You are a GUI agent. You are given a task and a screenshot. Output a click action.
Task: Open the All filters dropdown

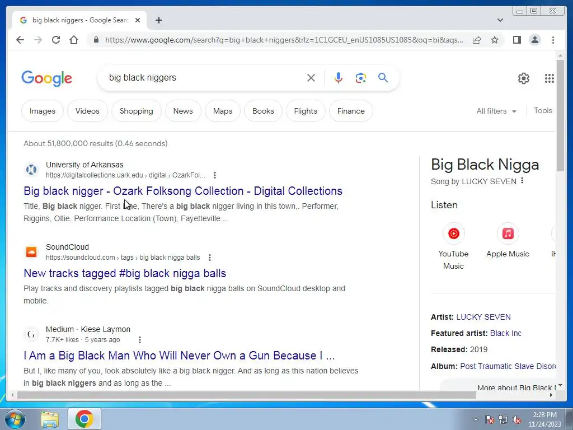tap(496, 111)
